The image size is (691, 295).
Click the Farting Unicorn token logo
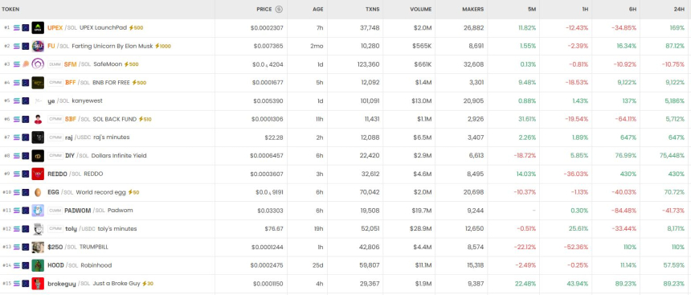(38, 46)
